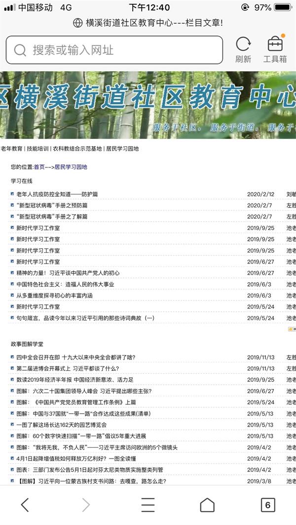
Task: Select 居民学习园地 in navigation bar
Action: click(x=122, y=149)
